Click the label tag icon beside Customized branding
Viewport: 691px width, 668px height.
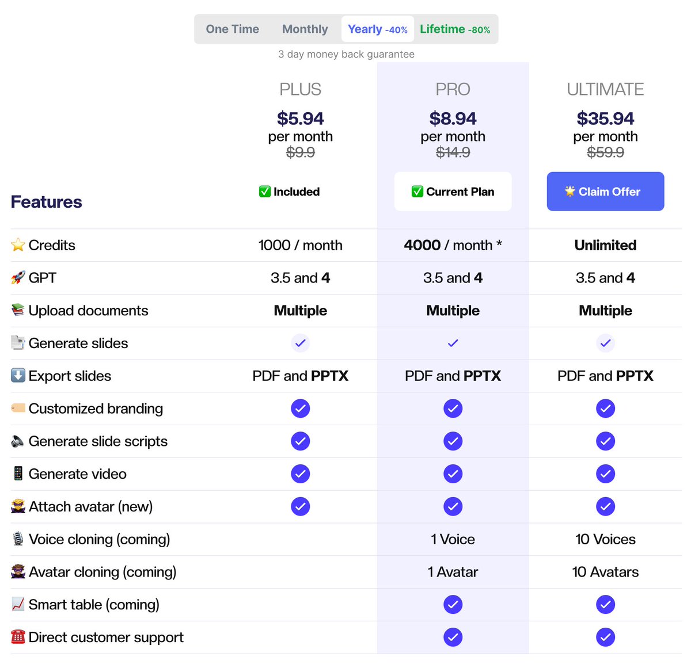18,408
